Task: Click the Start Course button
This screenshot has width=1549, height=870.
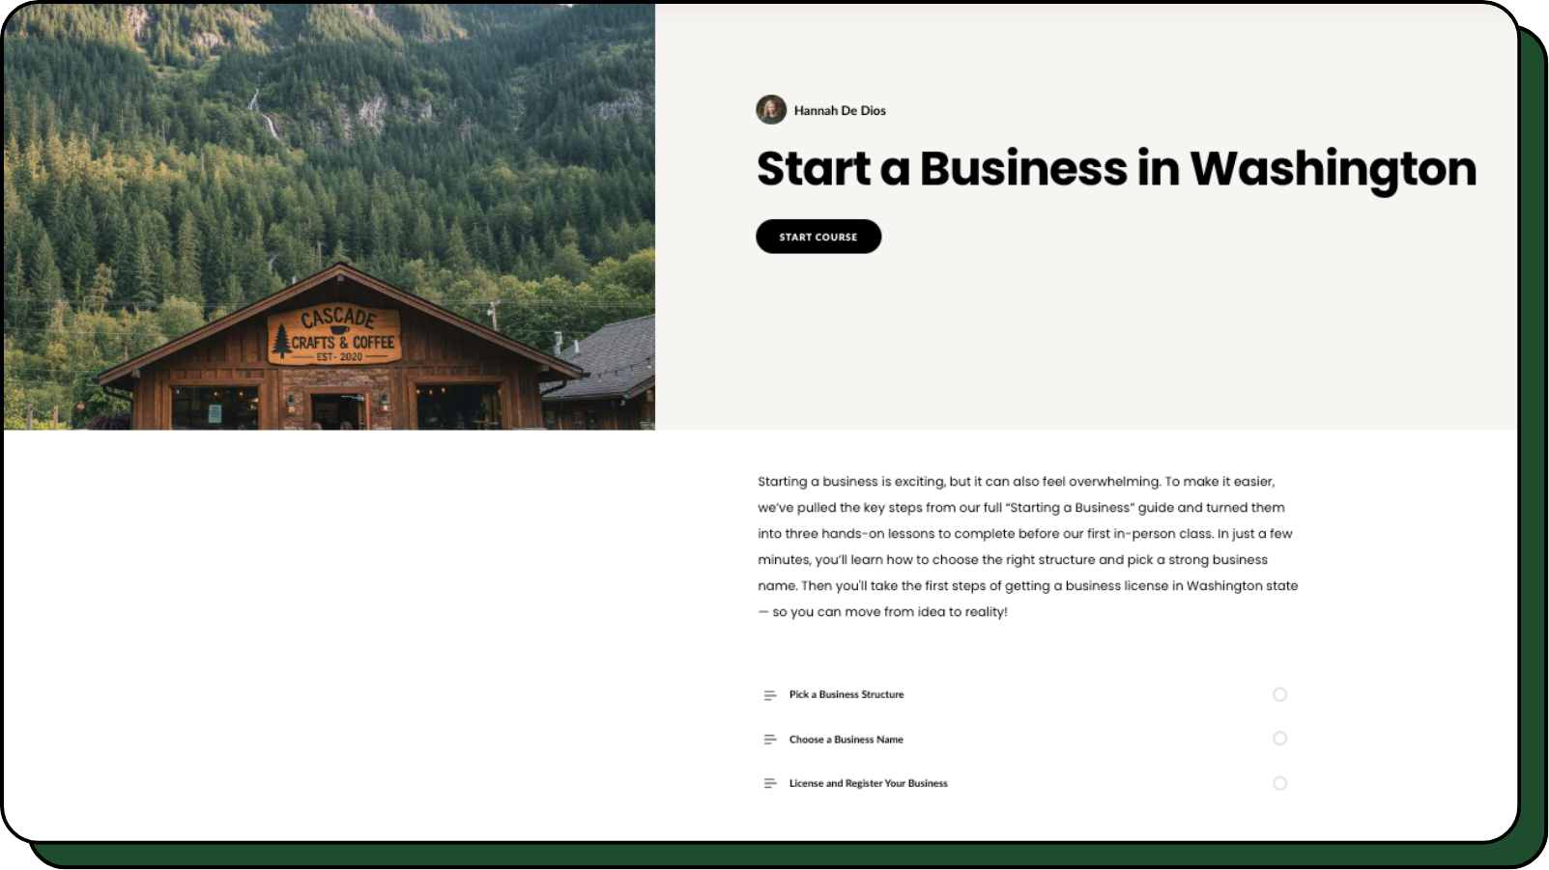Action: [818, 237]
